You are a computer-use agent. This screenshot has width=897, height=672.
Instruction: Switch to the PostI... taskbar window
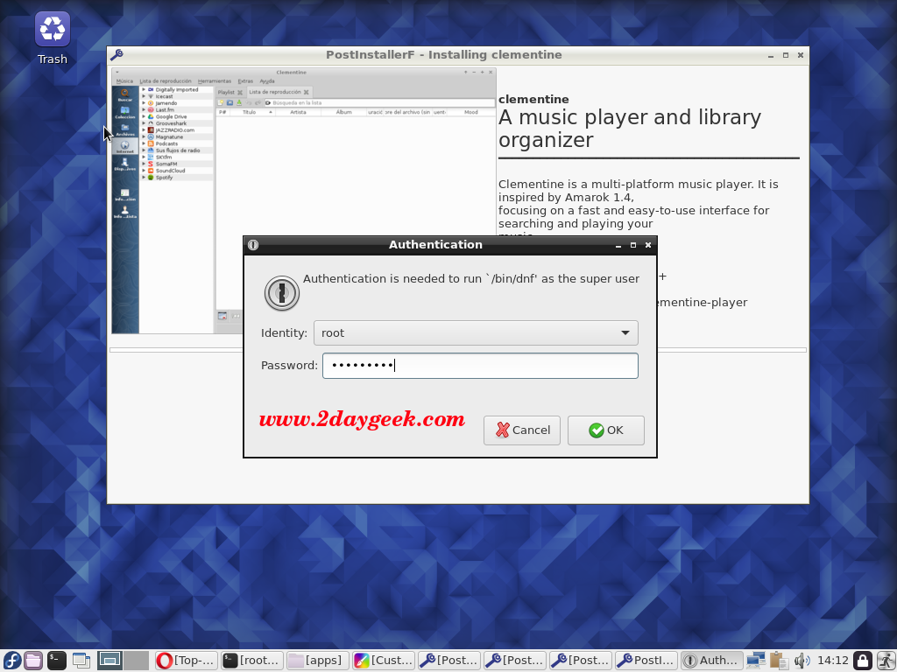click(646, 661)
